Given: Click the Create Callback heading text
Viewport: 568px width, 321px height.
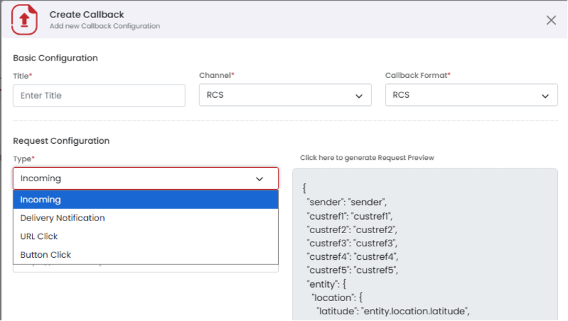Looking at the screenshot, I should (87, 15).
